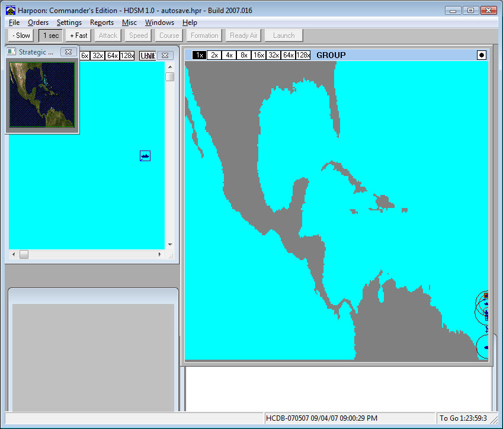503x429 pixels.
Task: Minimize the Harpoon window
Action: click(x=453, y=11)
